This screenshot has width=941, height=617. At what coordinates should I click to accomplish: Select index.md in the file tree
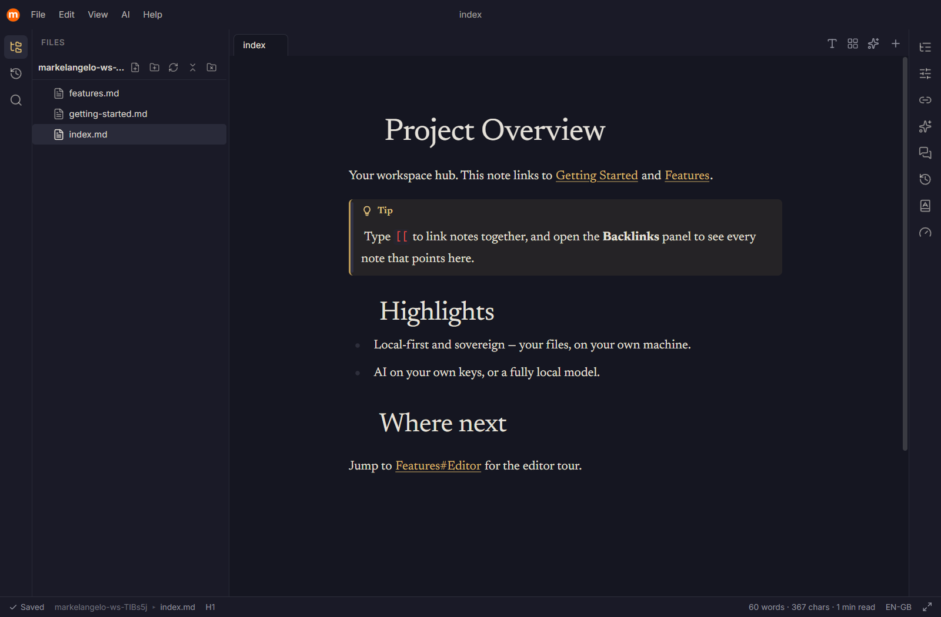click(129, 135)
